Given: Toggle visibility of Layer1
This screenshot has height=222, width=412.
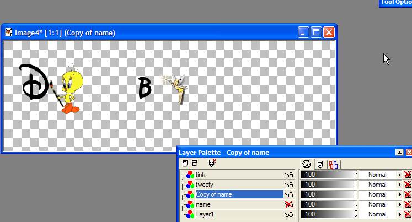Looking at the screenshot, I should (289, 214).
